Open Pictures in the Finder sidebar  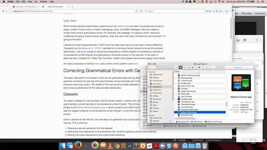click(156, 108)
